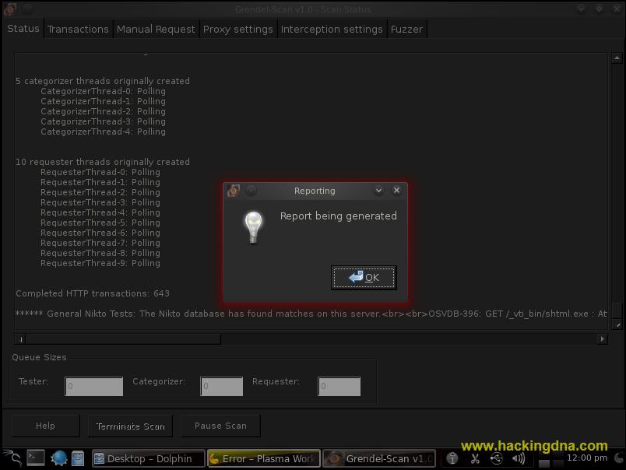Switch to the Transactions tab

coord(78,29)
